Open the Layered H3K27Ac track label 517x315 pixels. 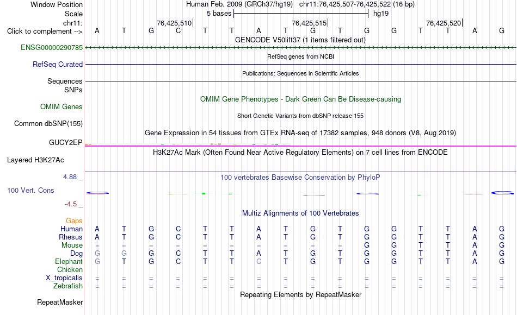pos(35,160)
